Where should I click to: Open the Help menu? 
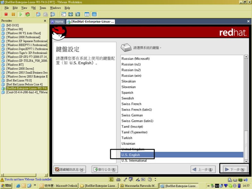(x=67, y=8)
